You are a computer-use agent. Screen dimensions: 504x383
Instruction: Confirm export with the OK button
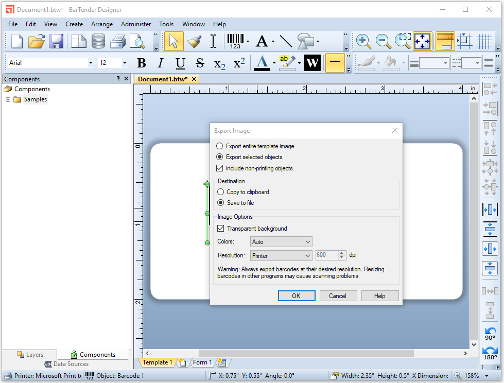pyautogui.click(x=297, y=295)
